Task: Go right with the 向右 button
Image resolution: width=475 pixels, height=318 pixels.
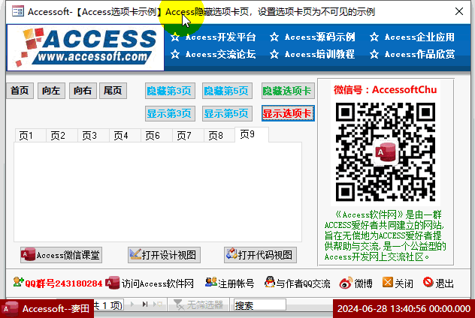Action: click(x=83, y=91)
